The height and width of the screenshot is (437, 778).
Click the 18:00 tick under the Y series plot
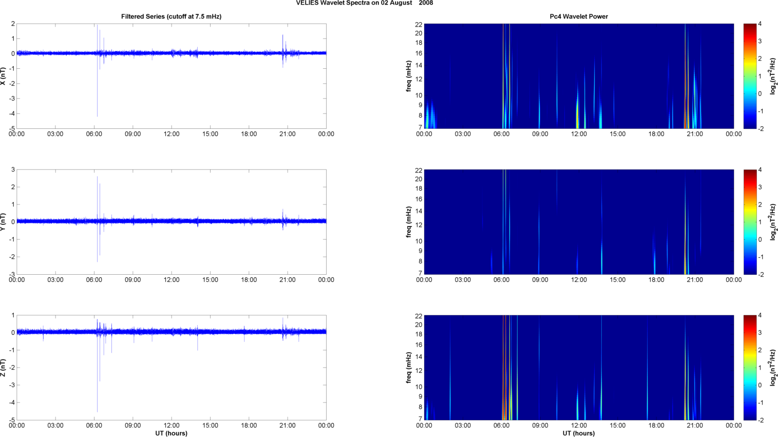coord(249,280)
